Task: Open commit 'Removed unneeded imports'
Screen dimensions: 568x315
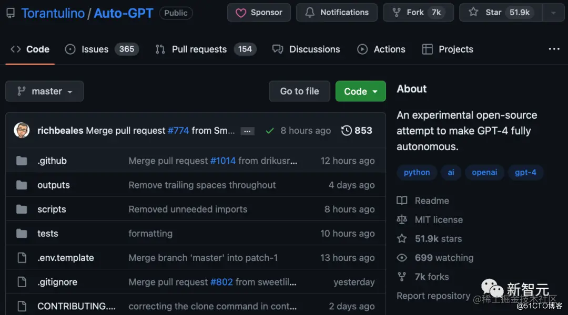Action: pyautogui.click(x=188, y=209)
